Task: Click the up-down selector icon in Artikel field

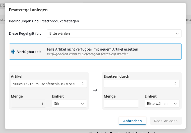Action: pyautogui.click(x=83, y=84)
